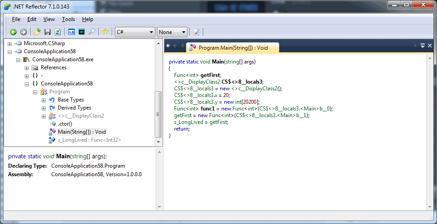This screenshot has width=437, height=224.
Task: Expand the Microsoft.CSharp assembly node
Action: [10, 44]
